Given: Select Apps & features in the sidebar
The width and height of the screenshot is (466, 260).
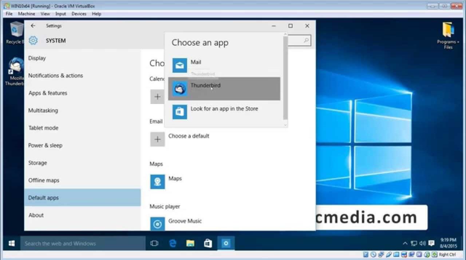Looking at the screenshot, I should pyautogui.click(x=48, y=93).
